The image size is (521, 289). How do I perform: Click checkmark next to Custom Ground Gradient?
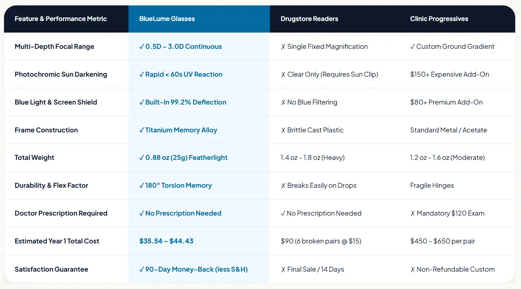(x=412, y=47)
